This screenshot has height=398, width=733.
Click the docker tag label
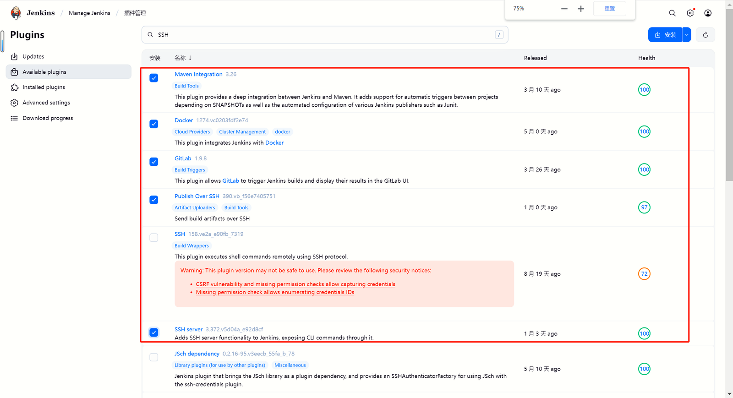283,131
